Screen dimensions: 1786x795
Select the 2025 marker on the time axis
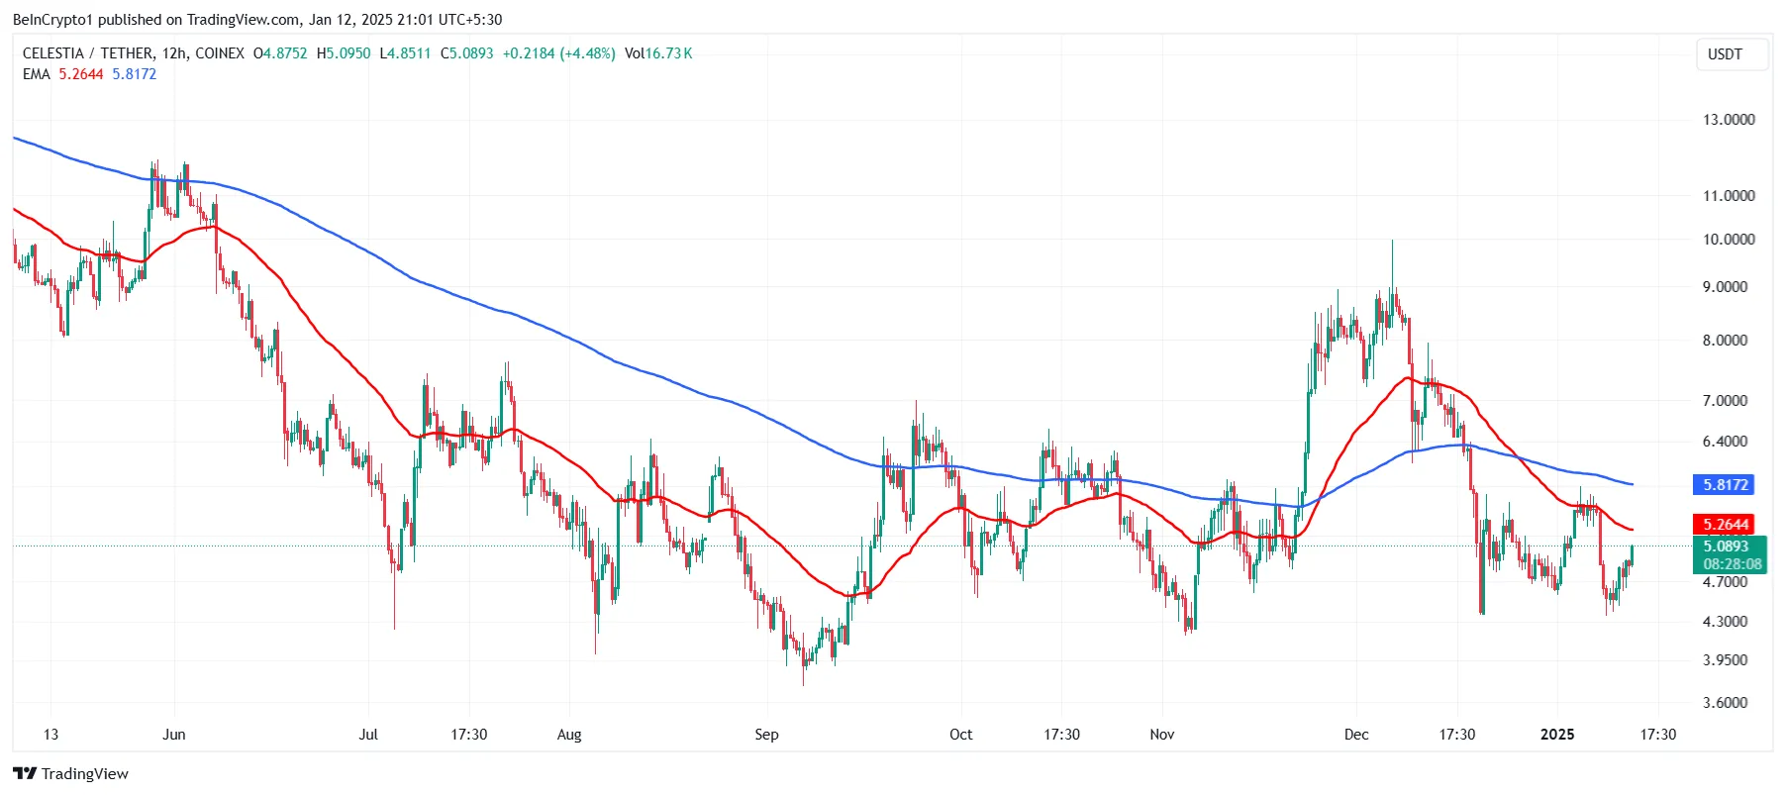tap(1557, 735)
